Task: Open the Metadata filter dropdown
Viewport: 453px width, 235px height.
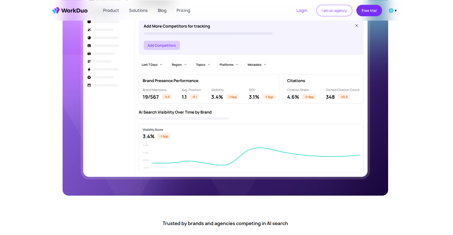Action: click(x=257, y=65)
